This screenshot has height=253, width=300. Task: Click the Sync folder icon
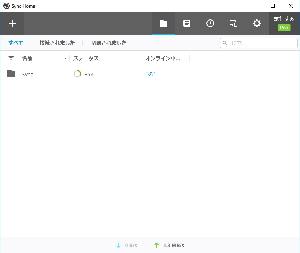click(x=11, y=74)
